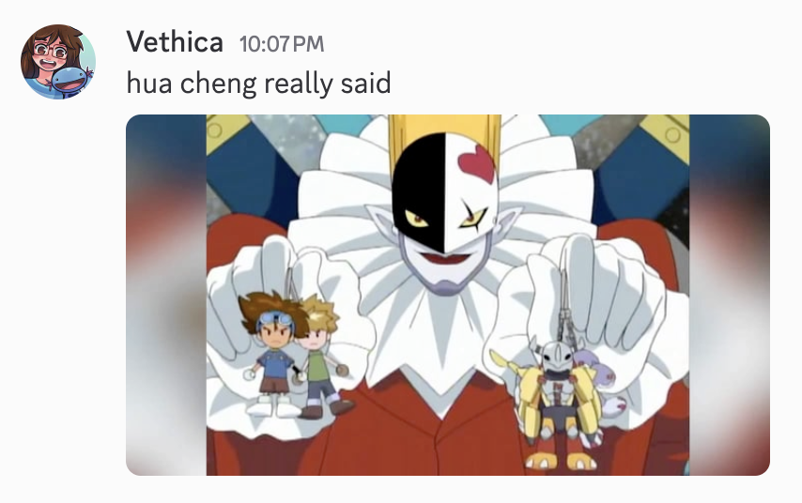Click the blurred right border of the attachment

[730, 295]
